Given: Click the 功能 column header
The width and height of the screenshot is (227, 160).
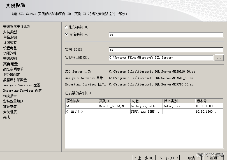Looking at the screenshot, I should click(147, 101).
